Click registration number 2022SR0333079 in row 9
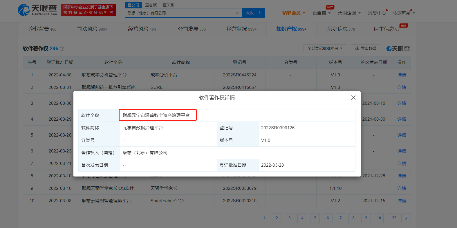 point(240,188)
